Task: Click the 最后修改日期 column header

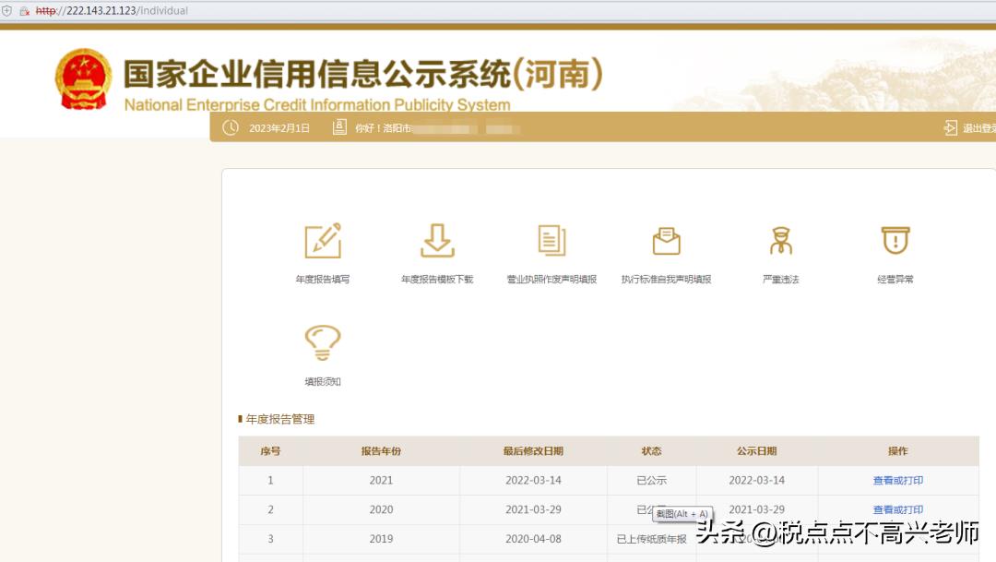Action: (533, 451)
